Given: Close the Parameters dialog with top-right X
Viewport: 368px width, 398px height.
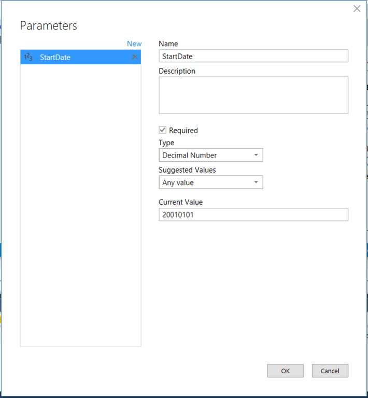Looking at the screenshot, I should click(x=357, y=9).
